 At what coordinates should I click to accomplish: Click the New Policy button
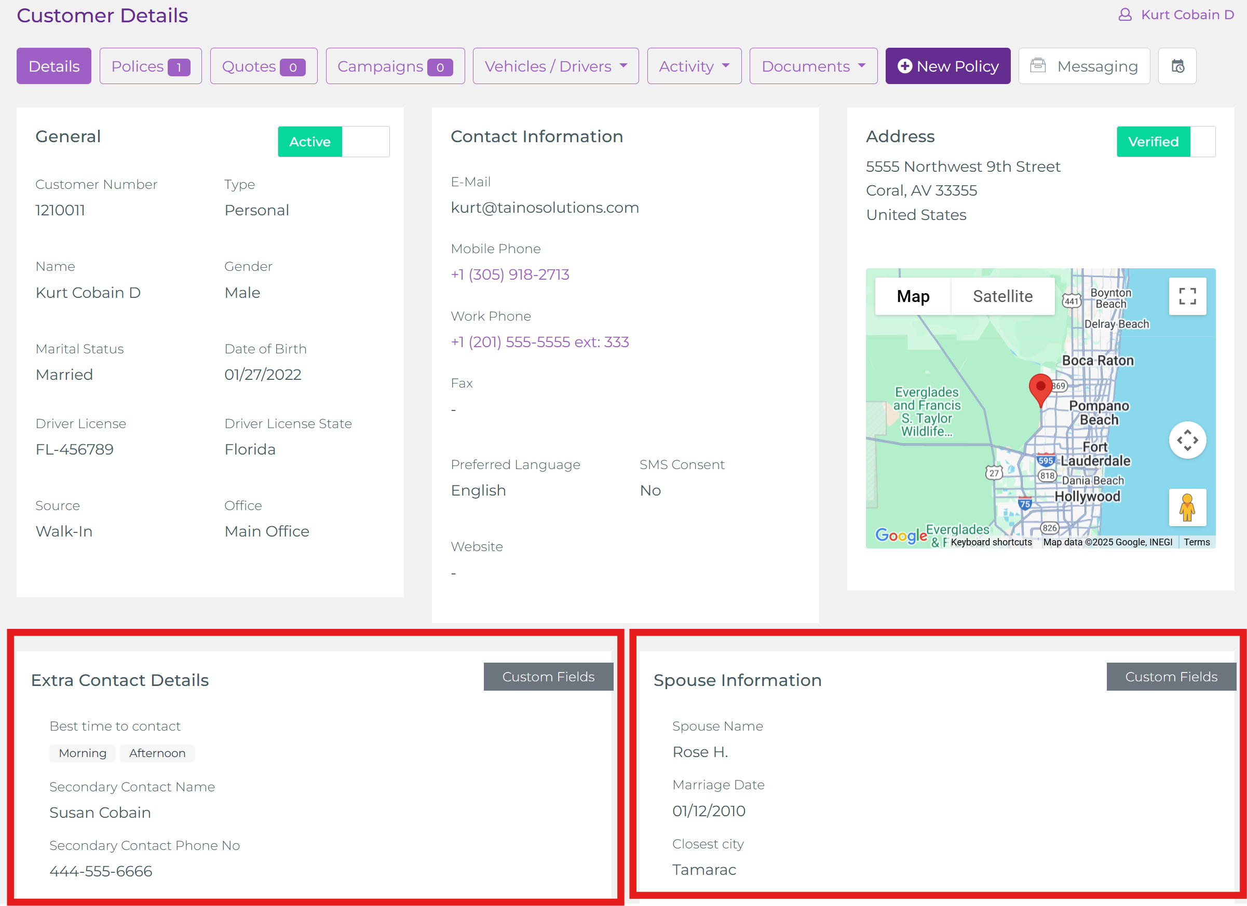[947, 66]
